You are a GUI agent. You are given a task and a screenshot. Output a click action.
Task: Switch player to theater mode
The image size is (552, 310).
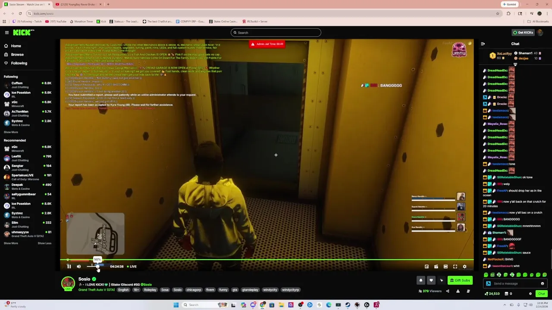[x=445, y=267]
